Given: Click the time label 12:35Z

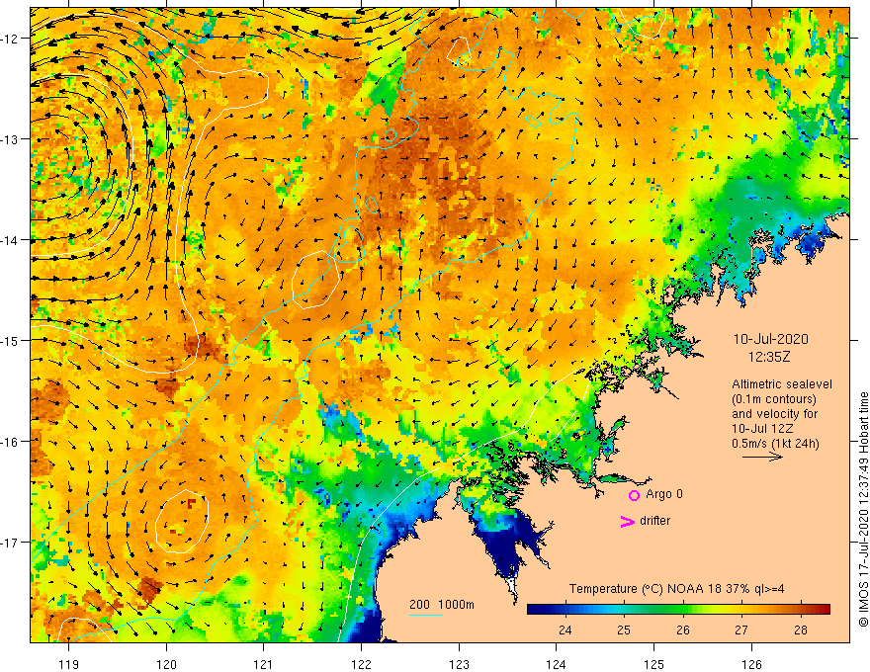Looking at the screenshot, I should pos(769,357).
